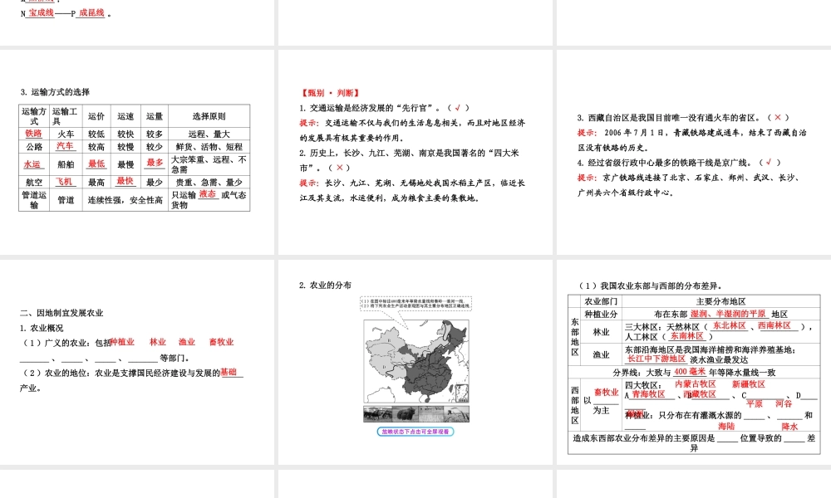Screen dimensions: 831x498
Task: Click the heading '二、因地制宜发展农业'
Action: pyautogui.click(x=61, y=313)
